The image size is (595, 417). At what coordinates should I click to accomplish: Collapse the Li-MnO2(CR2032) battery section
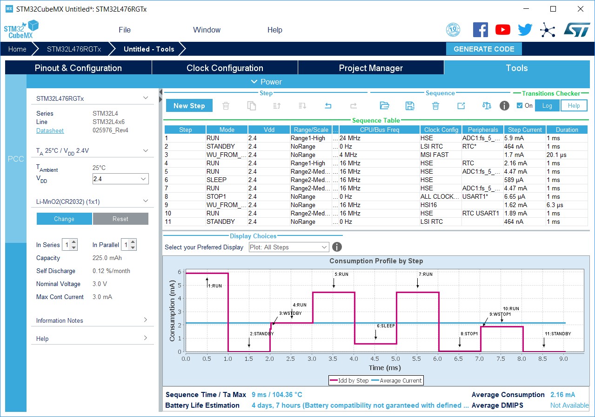146,201
